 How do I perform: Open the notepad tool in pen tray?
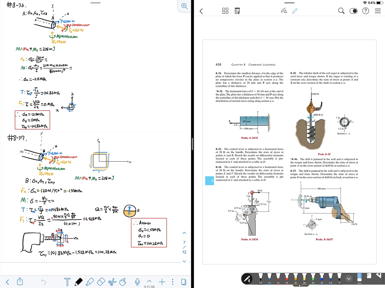[x=369, y=276]
